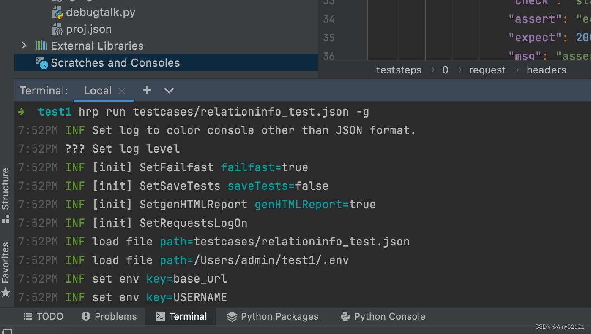Open the terminal session dropdown arrow
This screenshot has width=591, height=334.
coord(169,91)
